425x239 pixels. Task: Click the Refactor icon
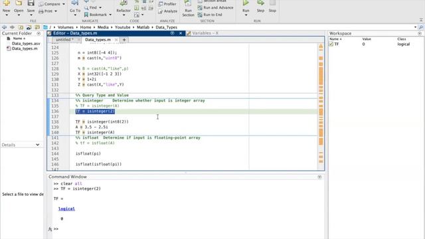coord(124,3)
